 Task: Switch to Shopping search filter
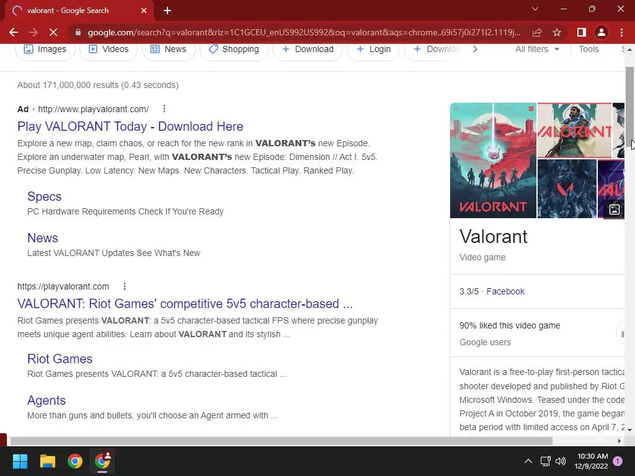(234, 50)
